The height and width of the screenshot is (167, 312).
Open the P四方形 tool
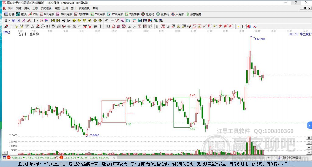pyautogui.click(x=47, y=14)
